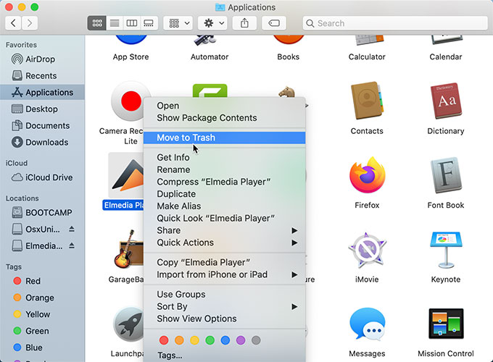493x362 pixels.
Task: Go back with the back arrow
Action: pos(14,23)
